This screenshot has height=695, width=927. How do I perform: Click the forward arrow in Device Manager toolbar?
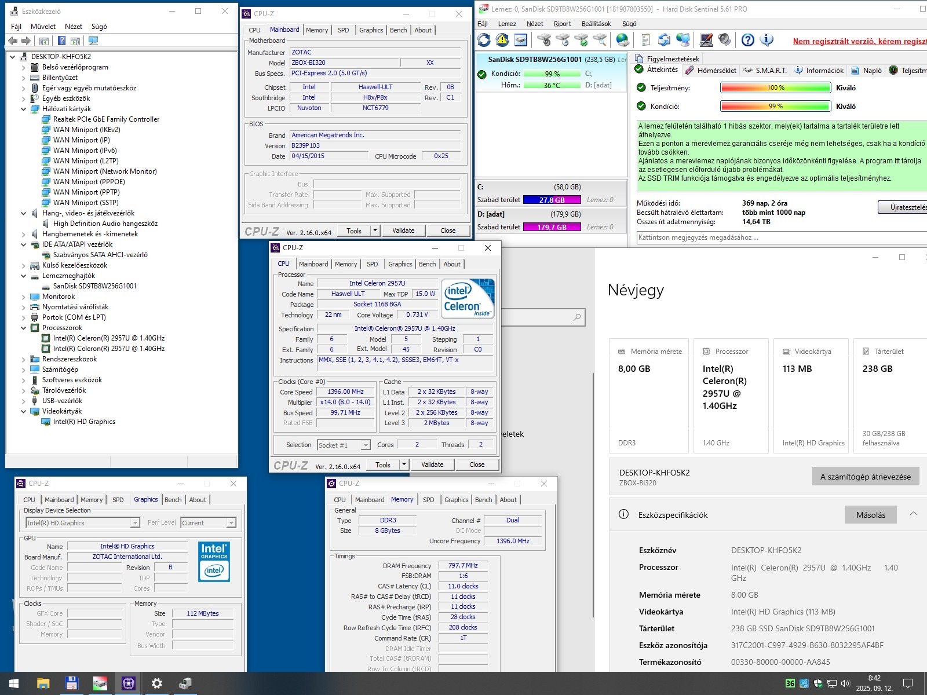pos(25,41)
